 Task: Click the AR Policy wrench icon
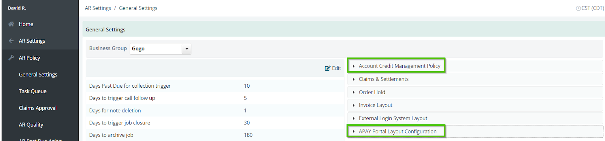(x=11, y=58)
